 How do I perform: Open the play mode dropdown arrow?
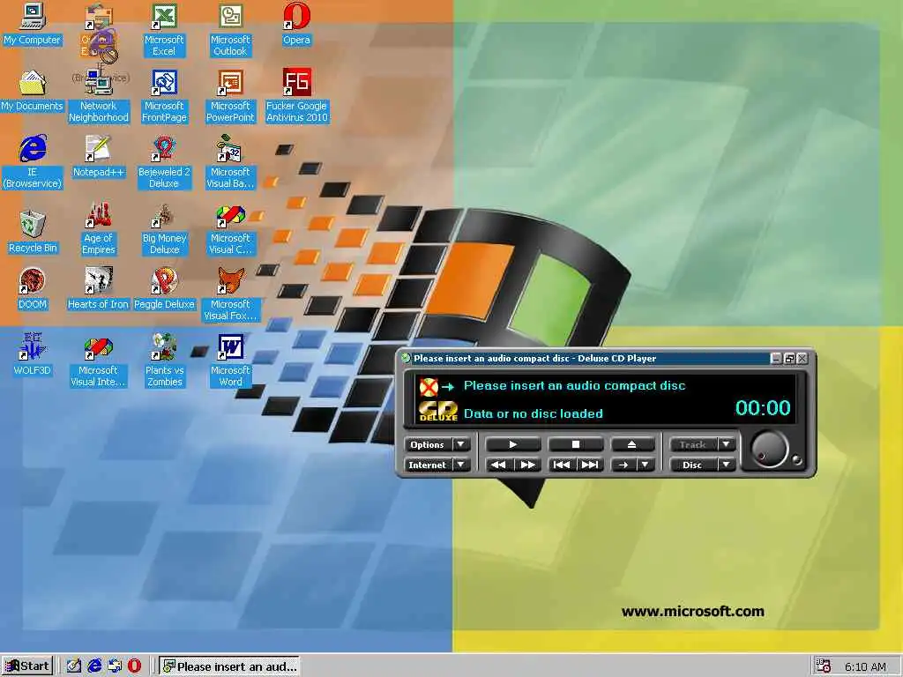click(646, 465)
